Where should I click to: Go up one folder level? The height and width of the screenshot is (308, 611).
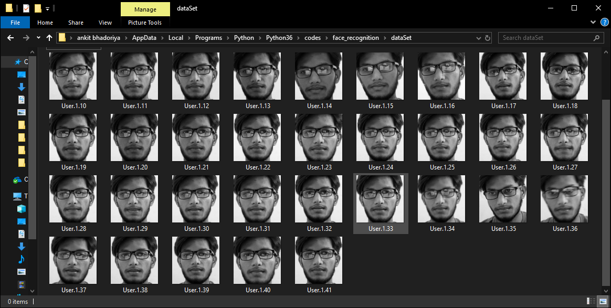tap(49, 38)
